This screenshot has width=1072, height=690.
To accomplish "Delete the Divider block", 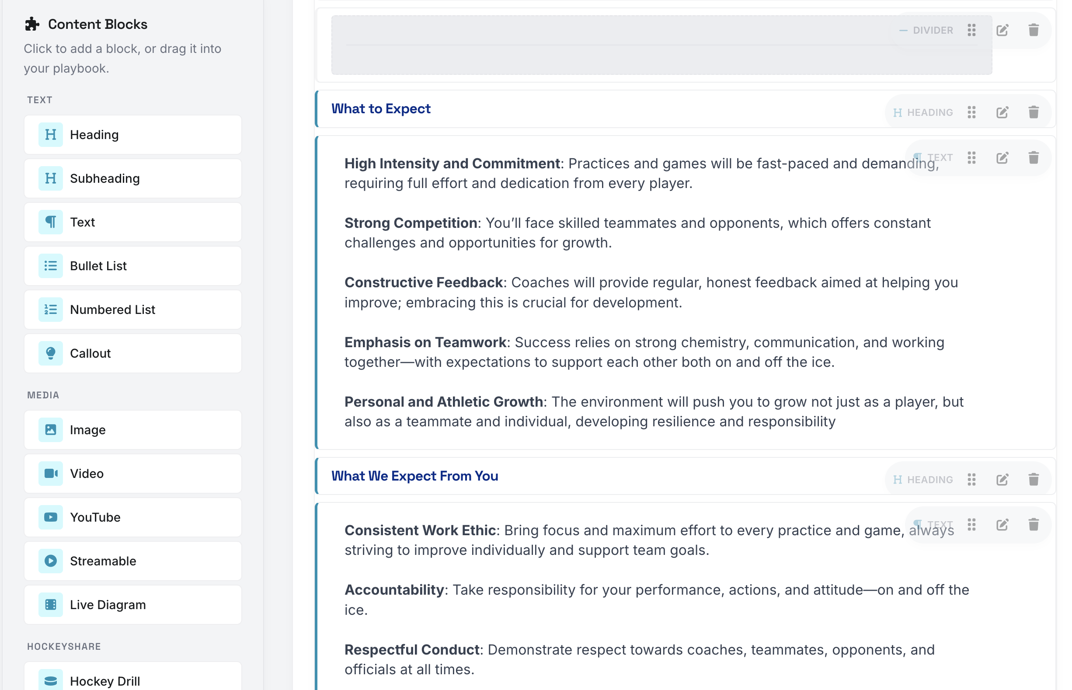I will pos(1033,30).
